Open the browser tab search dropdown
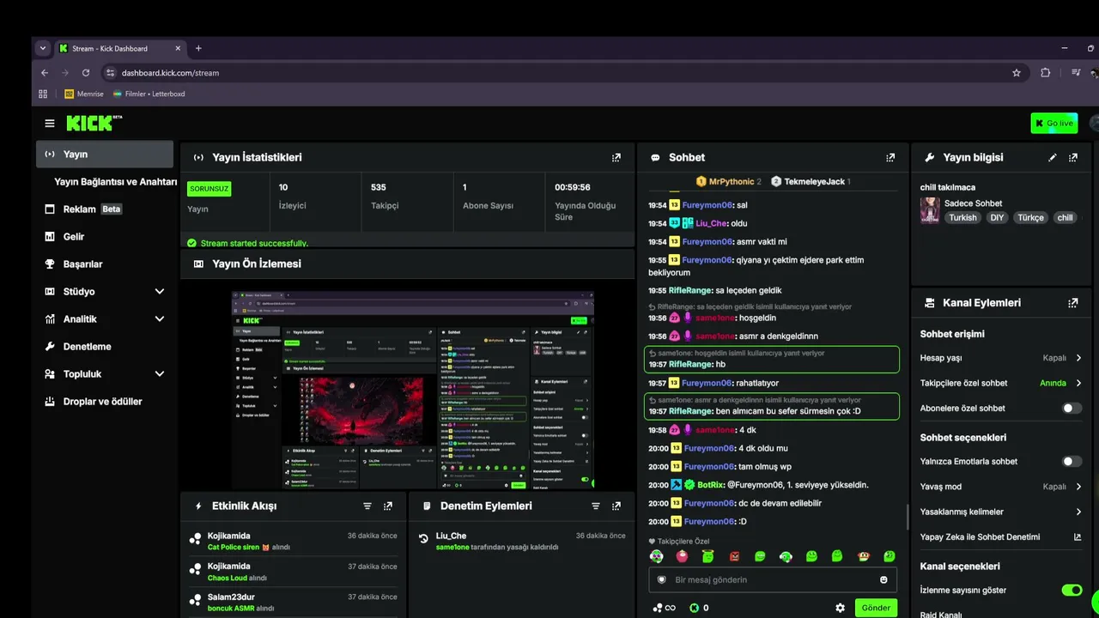Viewport: 1099px width, 618px height. 43,48
